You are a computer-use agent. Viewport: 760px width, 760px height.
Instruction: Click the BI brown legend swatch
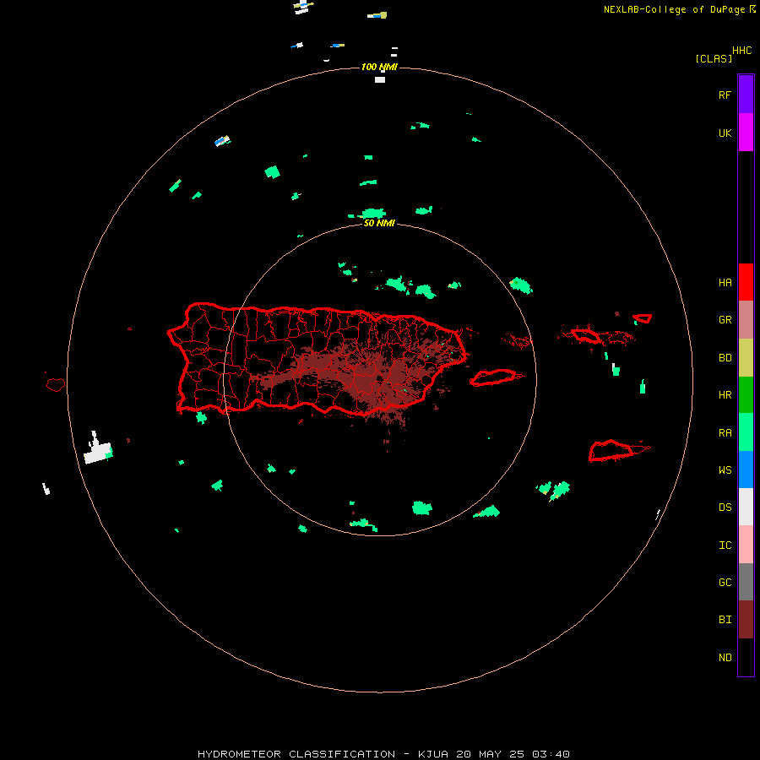coord(746,620)
